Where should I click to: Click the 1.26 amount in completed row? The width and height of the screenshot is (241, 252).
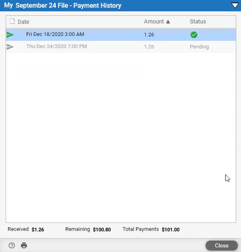click(x=149, y=35)
